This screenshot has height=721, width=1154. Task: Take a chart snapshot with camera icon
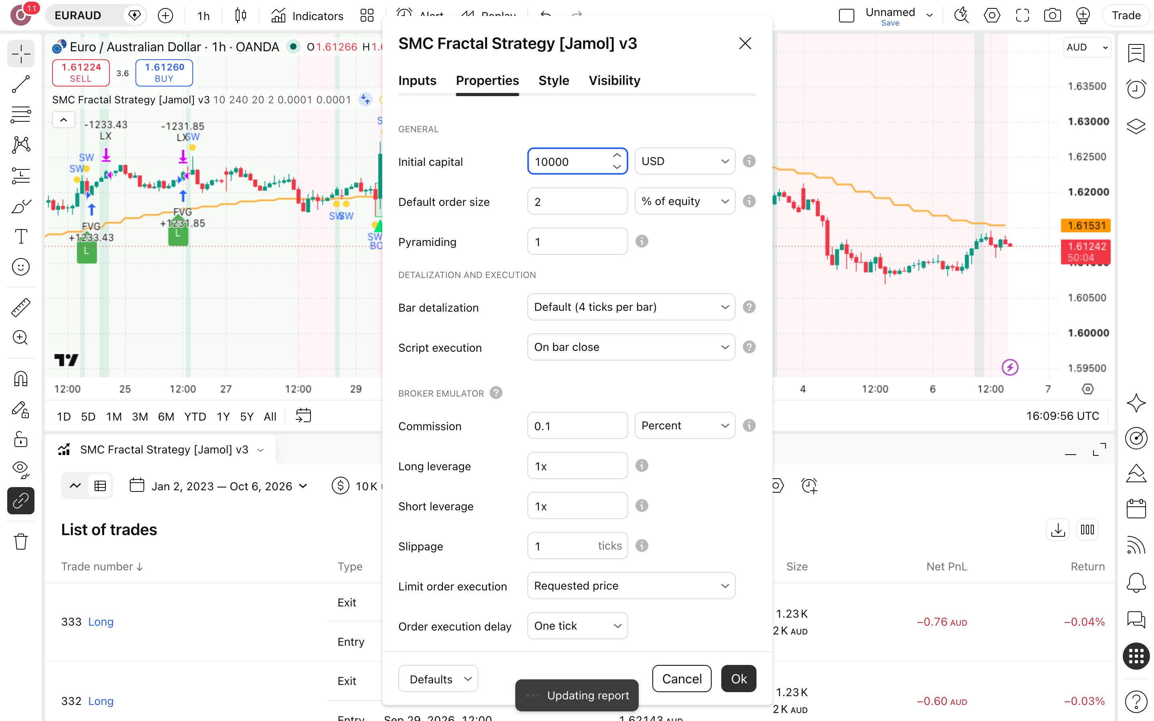1053,15
